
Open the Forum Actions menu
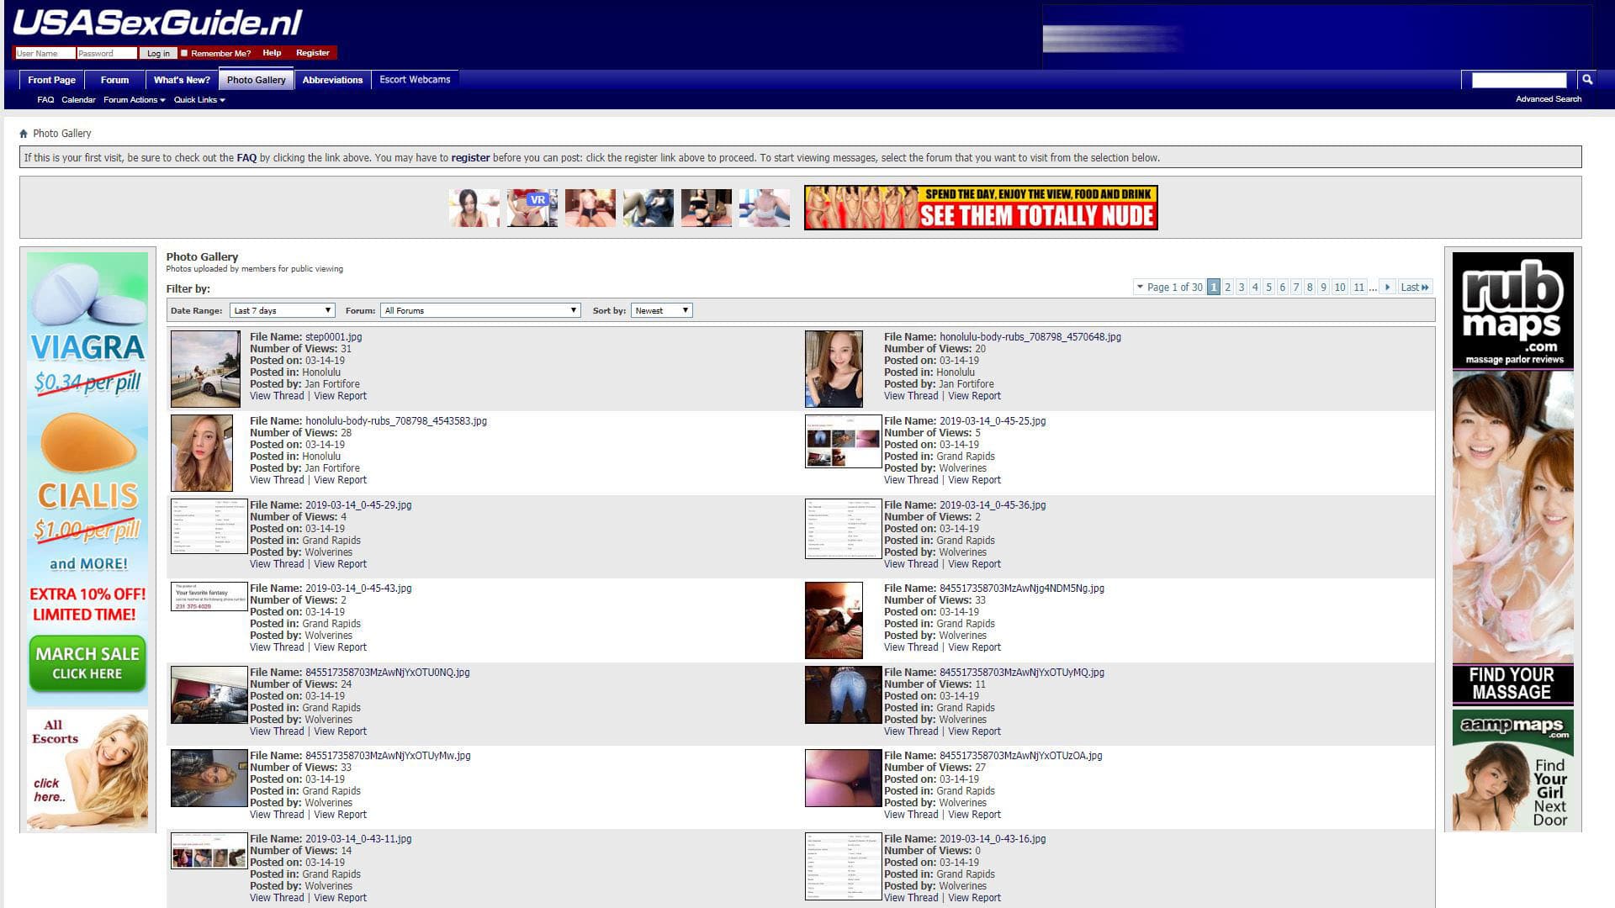(x=134, y=100)
